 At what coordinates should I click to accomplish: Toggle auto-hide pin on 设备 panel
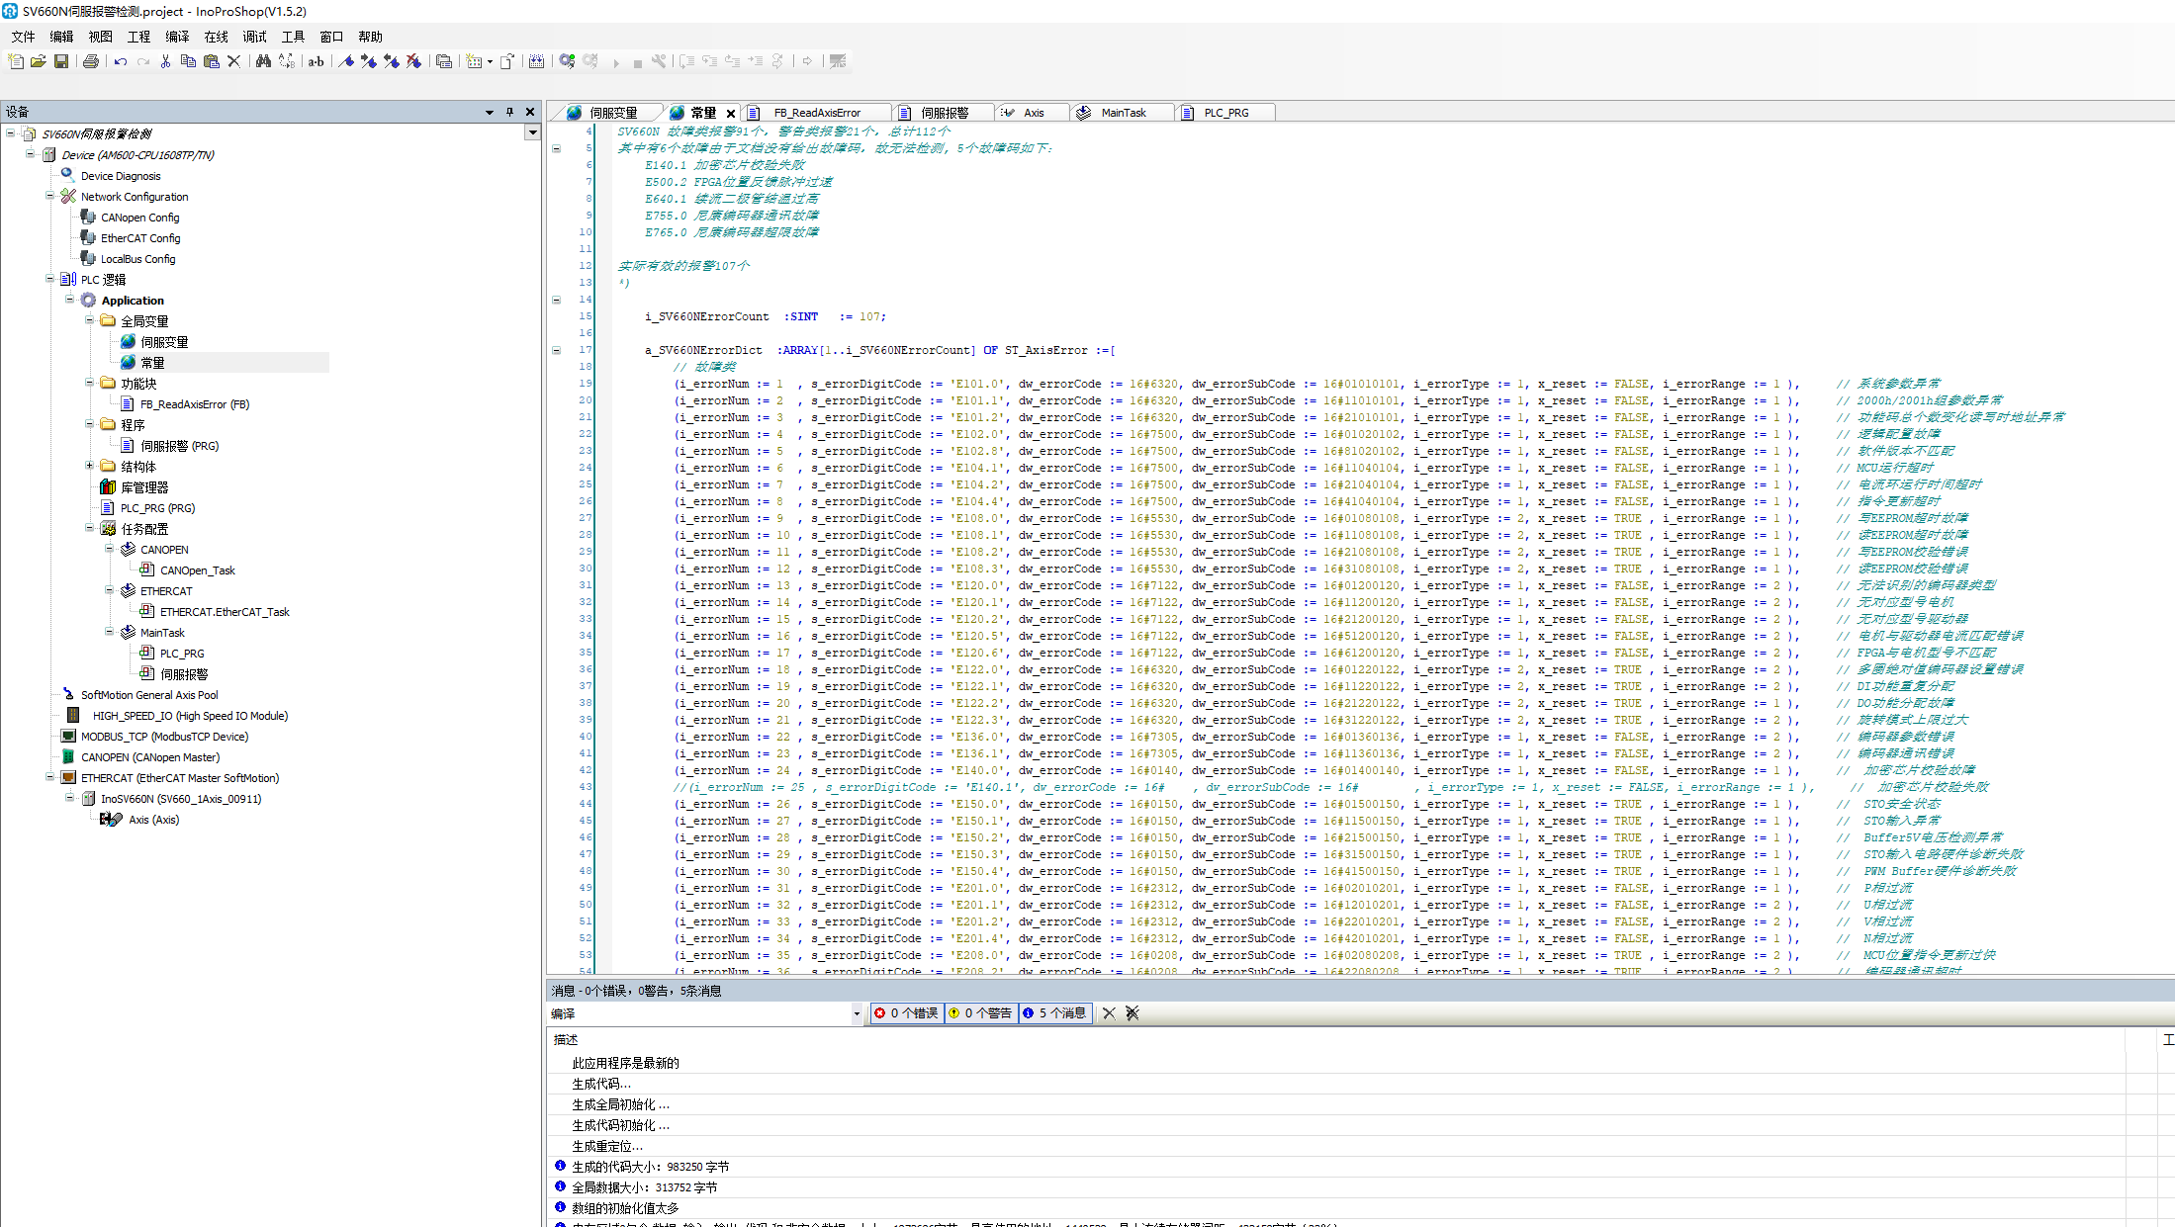pos(509,112)
